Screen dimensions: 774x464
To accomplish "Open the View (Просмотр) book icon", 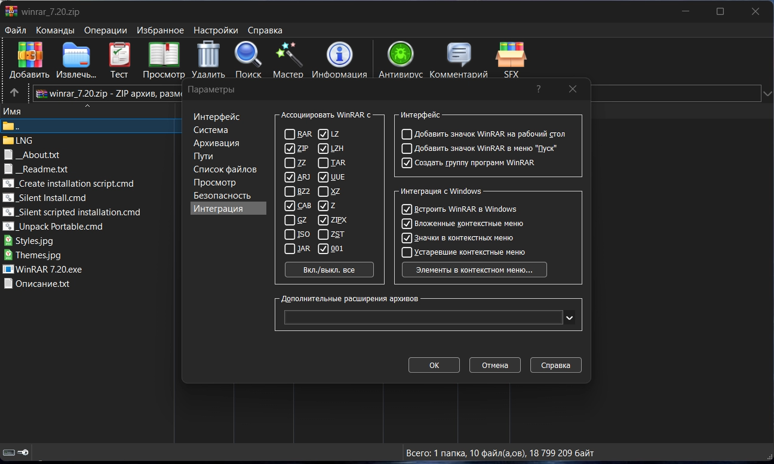I will 164,55.
